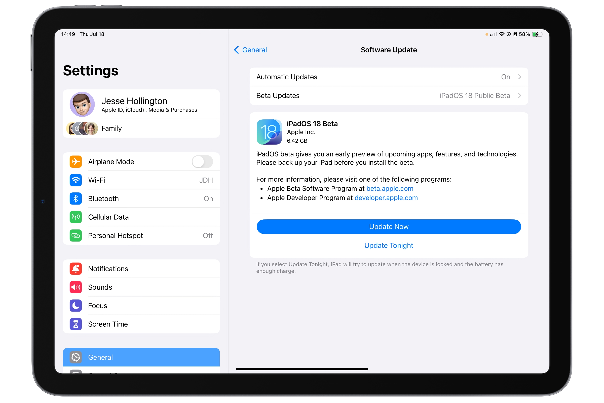Tap Update Now button
The width and height of the screenshot is (604, 403).
click(x=389, y=226)
